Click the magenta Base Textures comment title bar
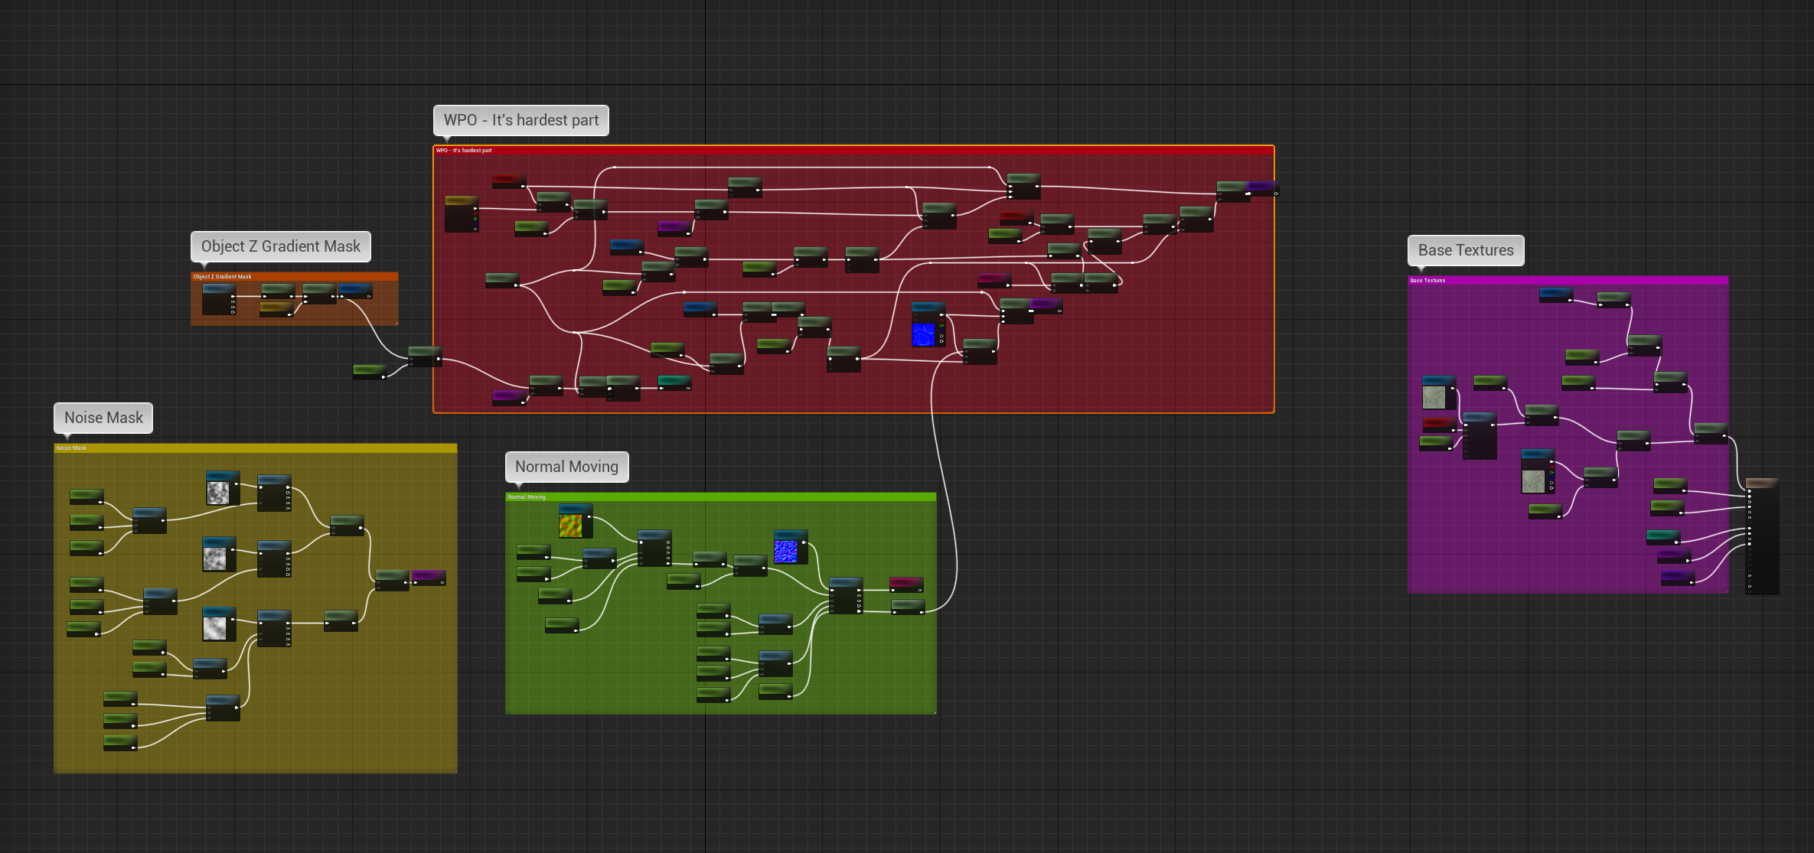Image resolution: width=1814 pixels, height=853 pixels. click(x=1568, y=280)
